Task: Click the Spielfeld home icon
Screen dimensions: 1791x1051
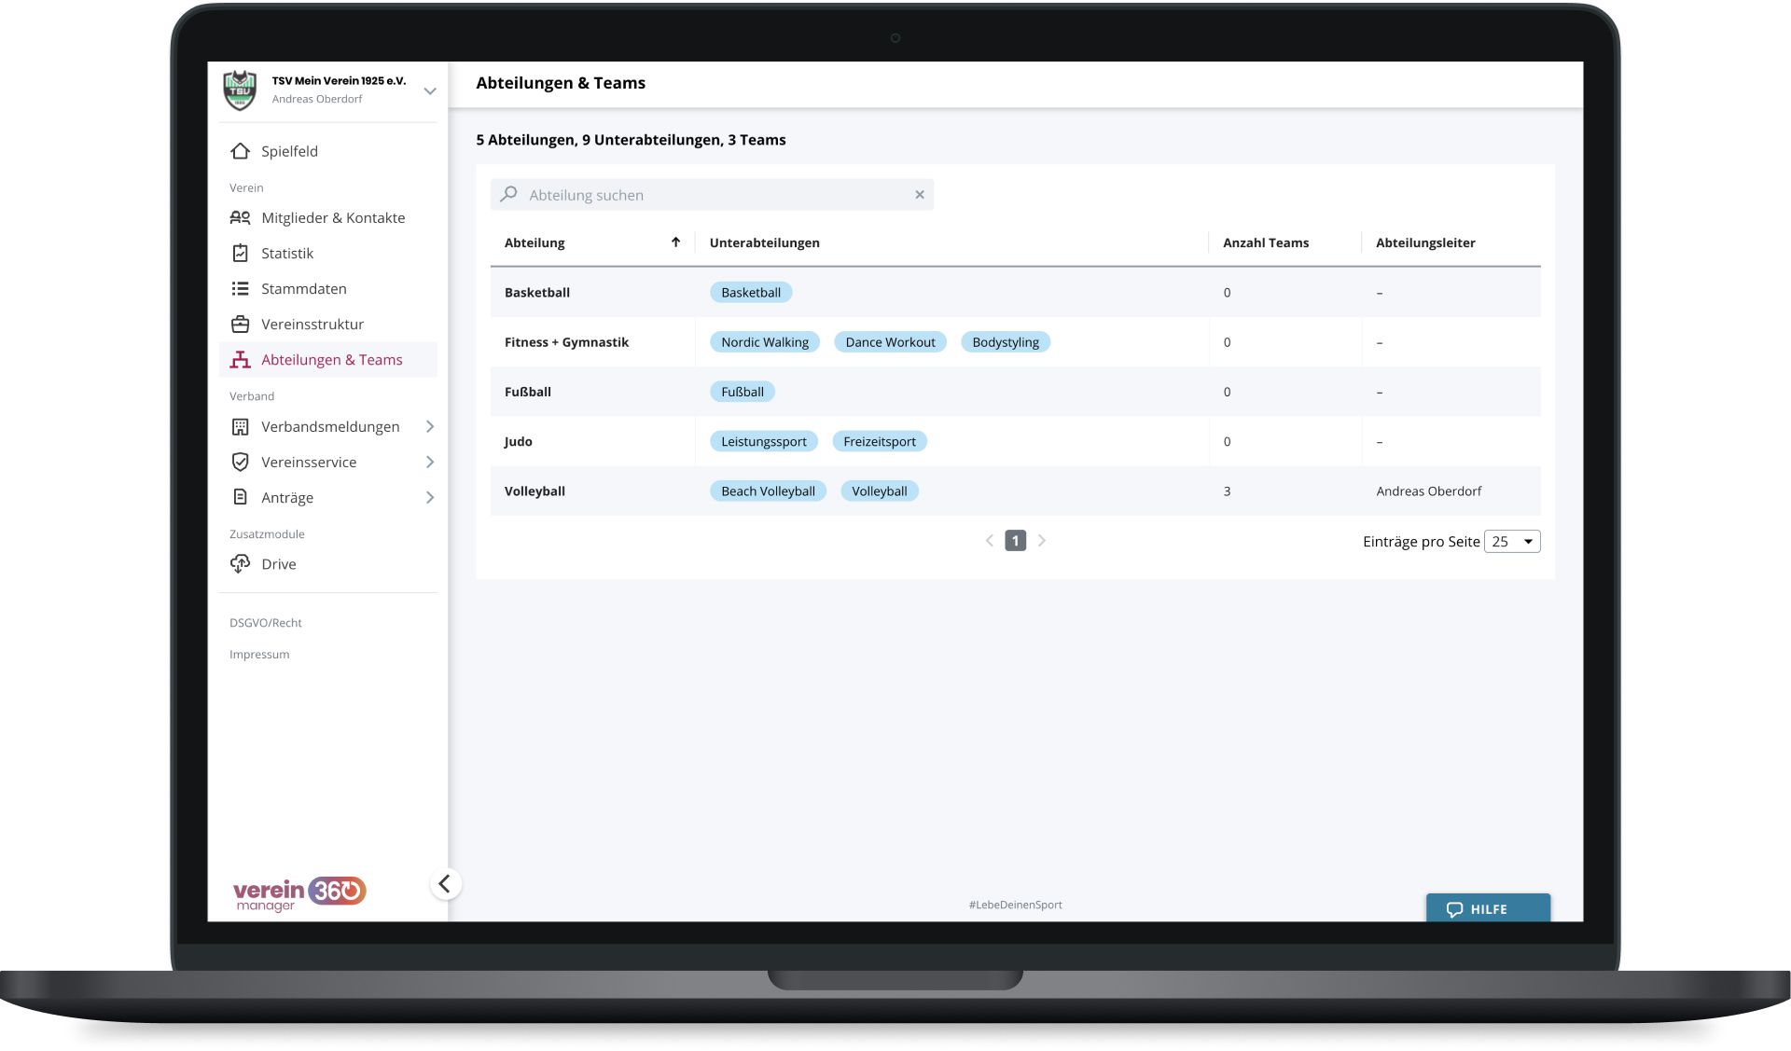Action: 240,151
